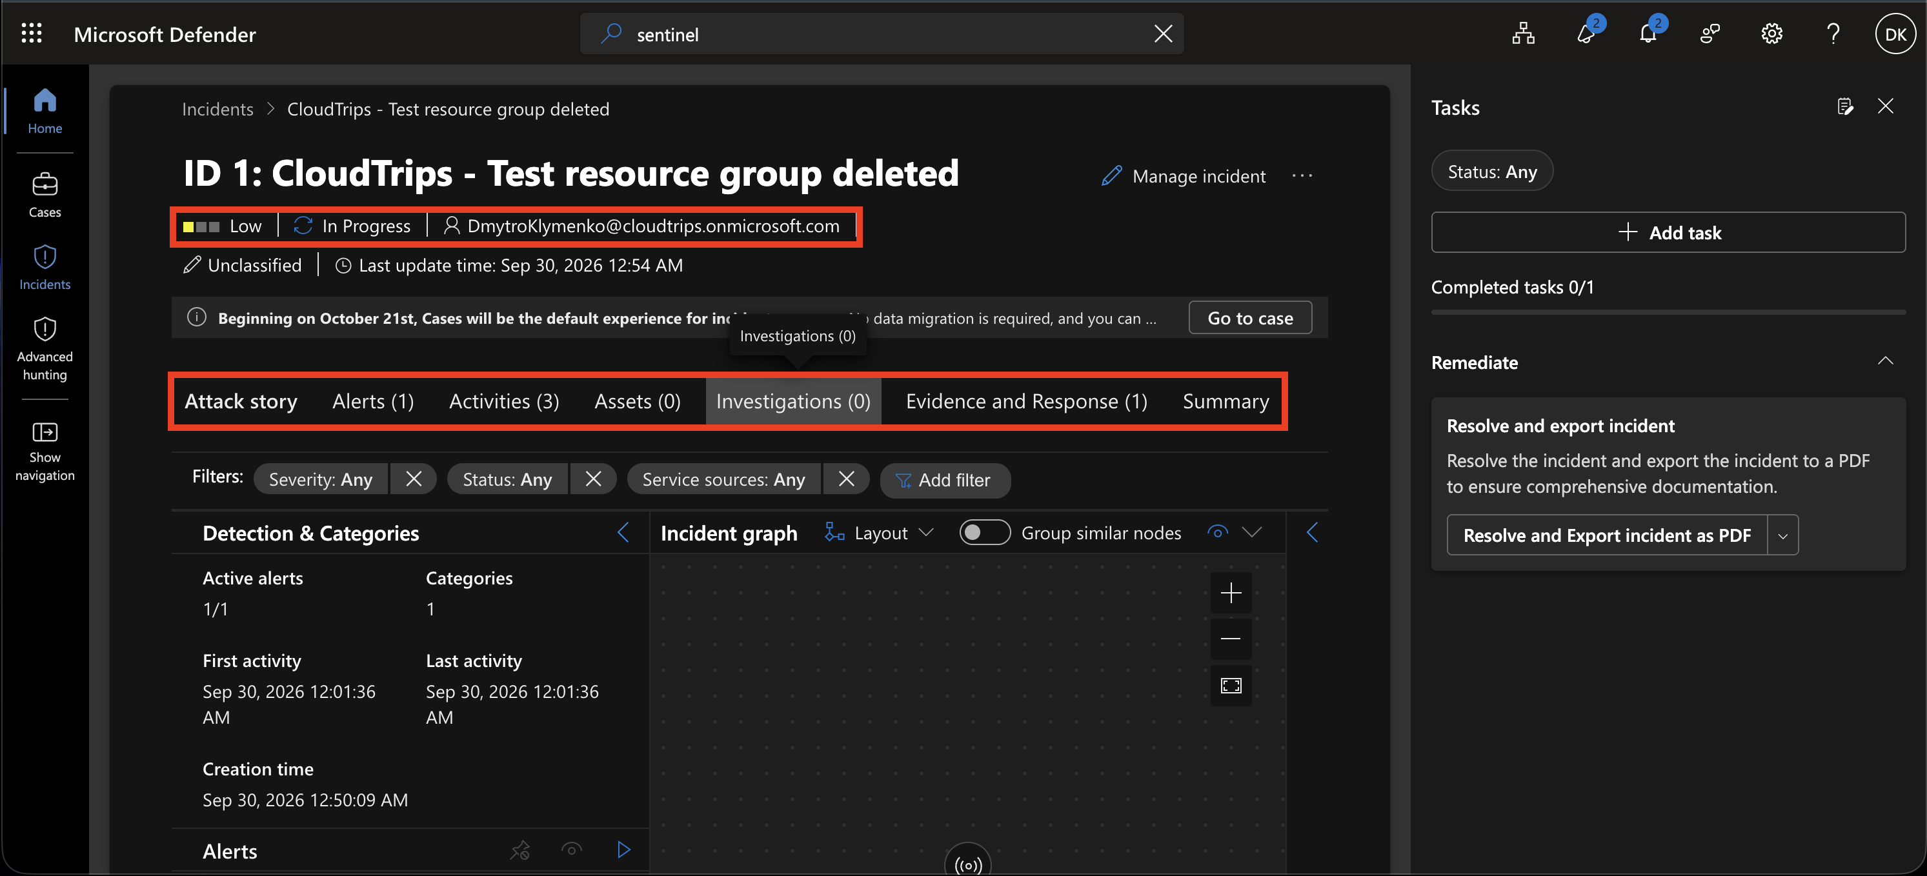Click the eye visibility icon in graph toolbar
Viewport: 1927px width, 876px height.
1217,533
